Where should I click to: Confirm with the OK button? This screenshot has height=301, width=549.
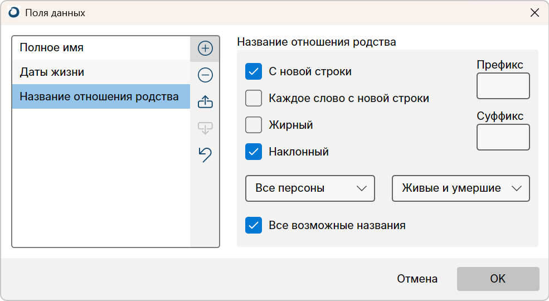click(498, 279)
